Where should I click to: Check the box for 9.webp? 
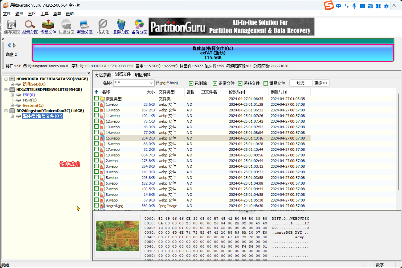coord(96,200)
